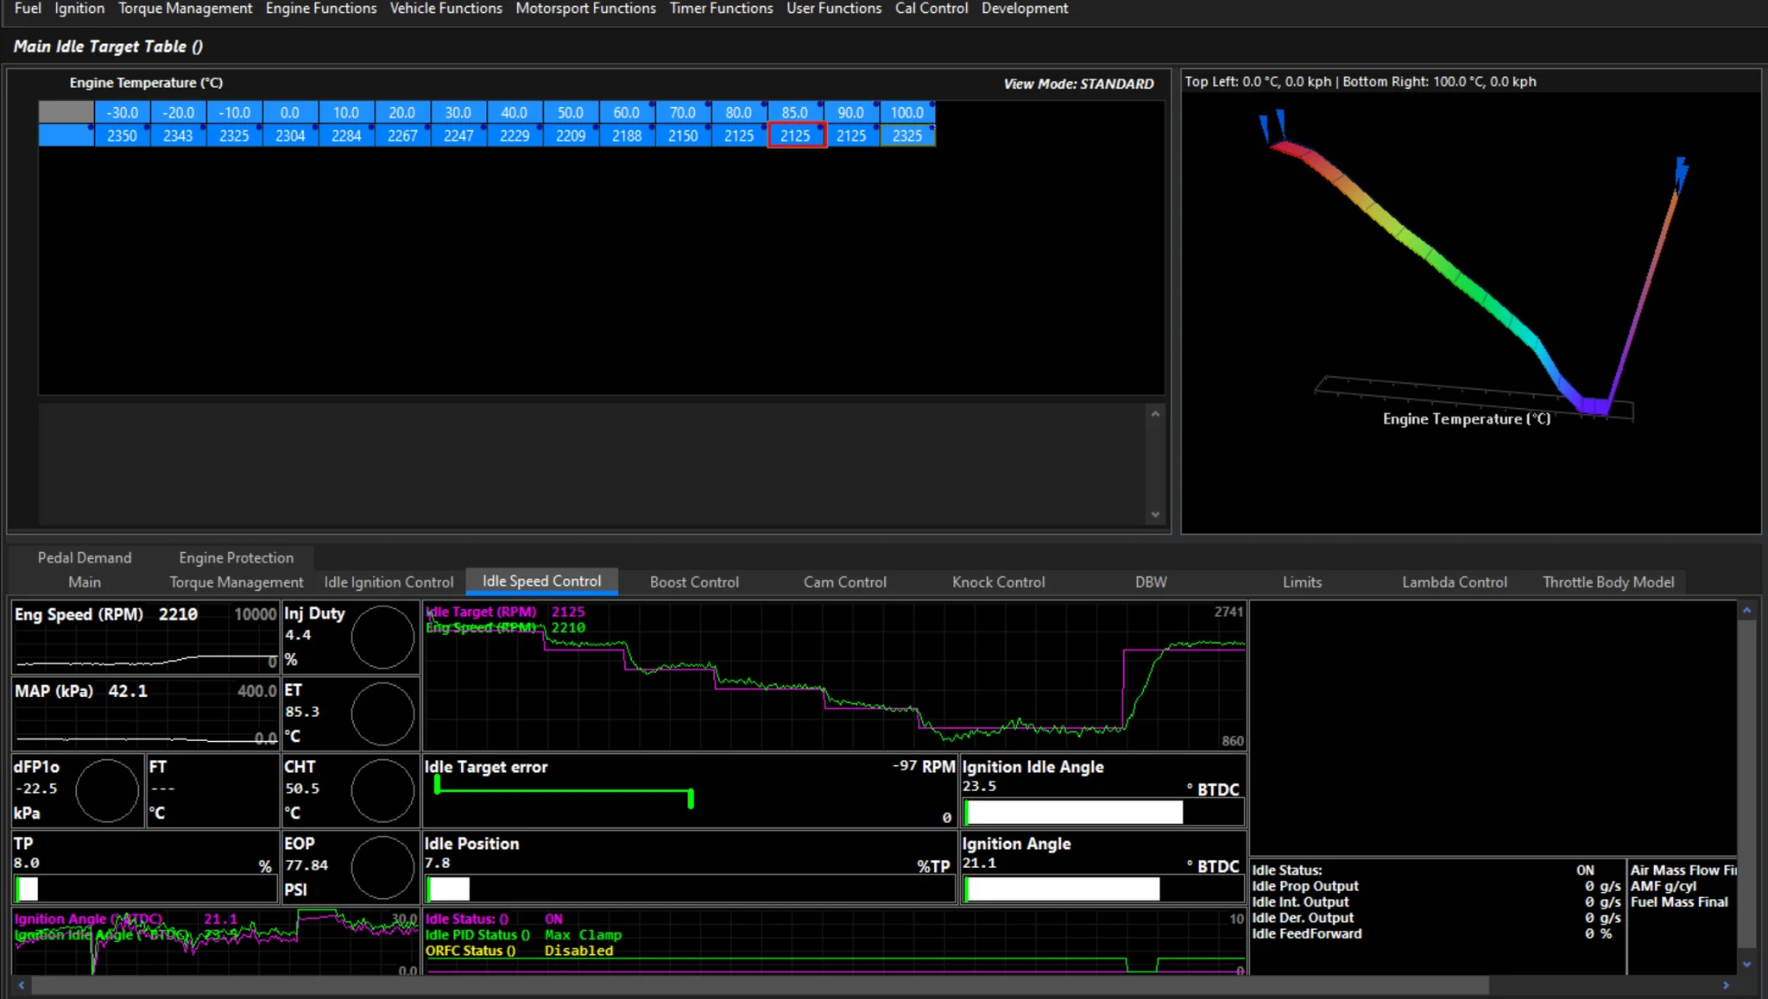Screen dimensions: 1768x999
Task: Open the Development menu
Action: point(1025,9)
